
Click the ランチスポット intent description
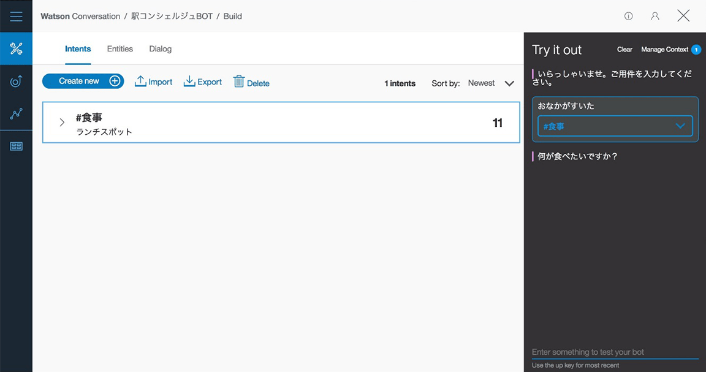tap(104, 132)
